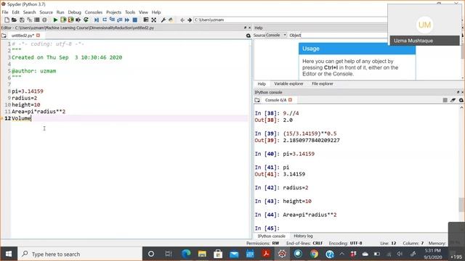Clear console with the eraser icon
The height and width of the screenshot is (261, 465).
[453, 100]
